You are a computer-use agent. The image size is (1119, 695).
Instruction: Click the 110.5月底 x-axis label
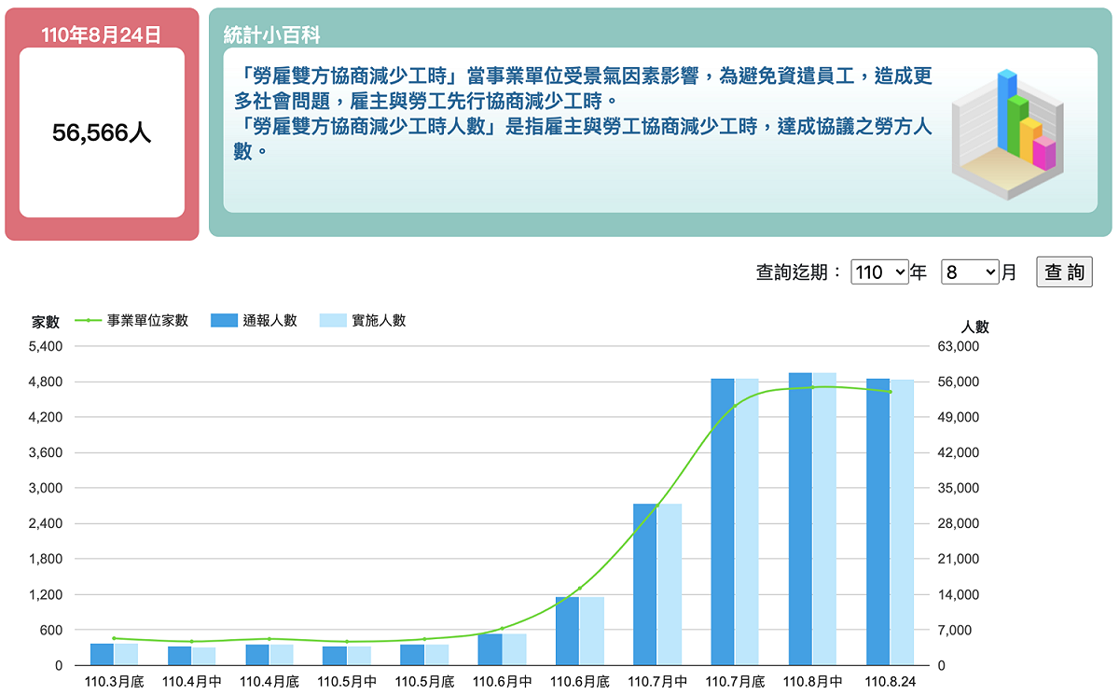[x=424, y=682]
